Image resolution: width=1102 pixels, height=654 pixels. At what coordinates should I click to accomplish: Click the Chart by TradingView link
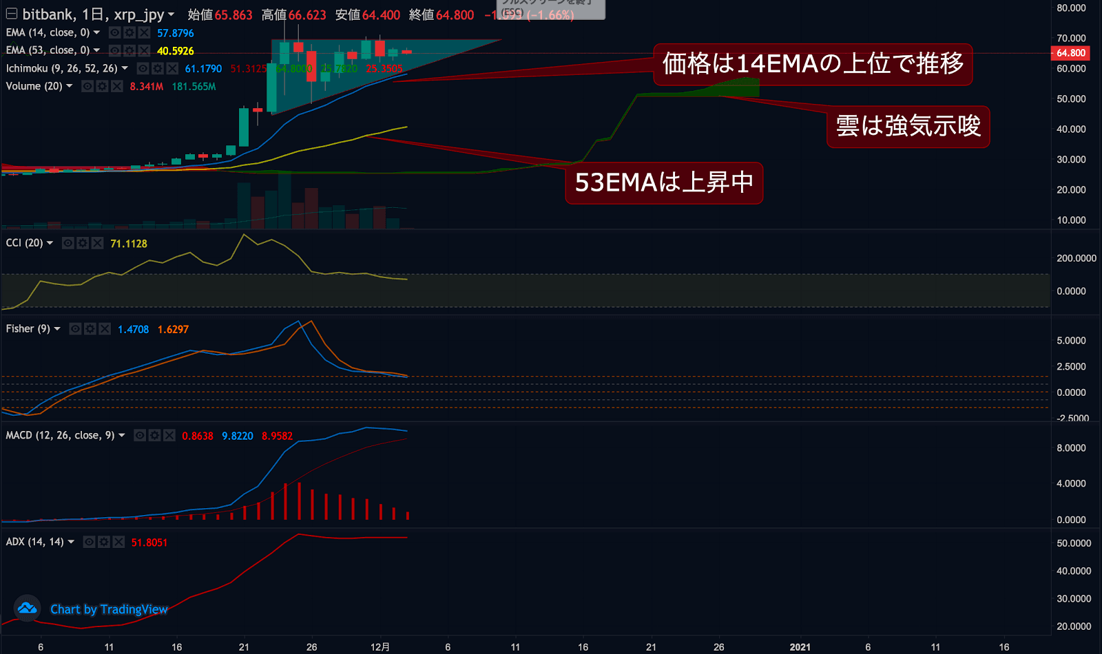109,609
